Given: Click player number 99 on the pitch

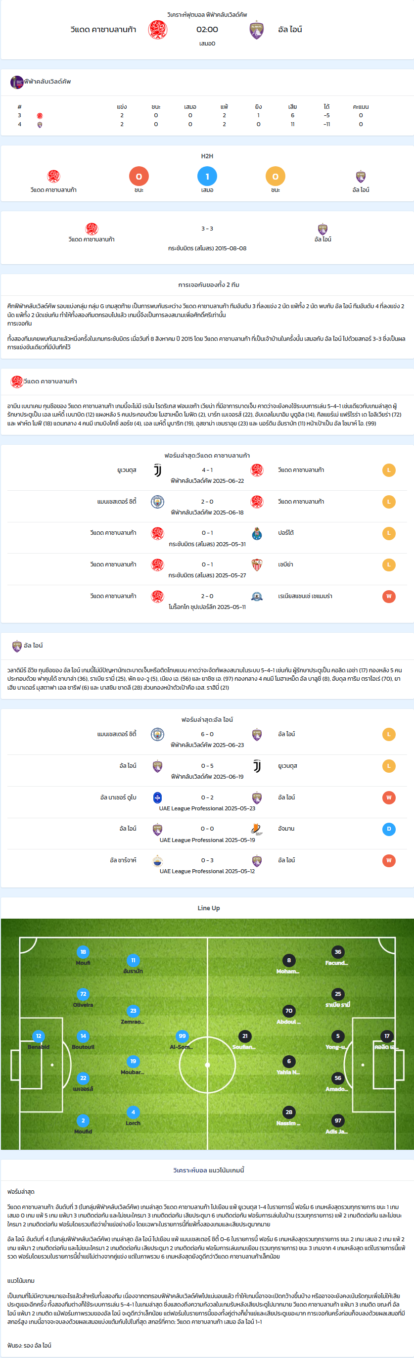Looking at the screenshot, I should [182, 1036].
